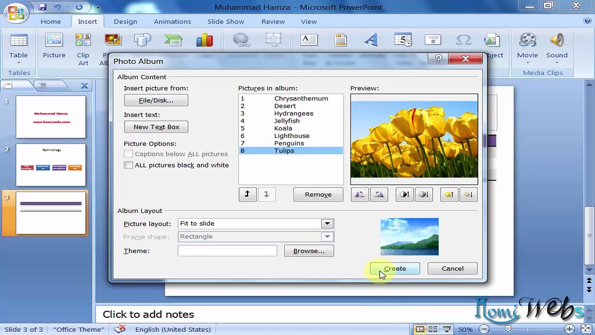Click the Create button
This screenshot has width=595, height=335.
(x=395, y=268)
